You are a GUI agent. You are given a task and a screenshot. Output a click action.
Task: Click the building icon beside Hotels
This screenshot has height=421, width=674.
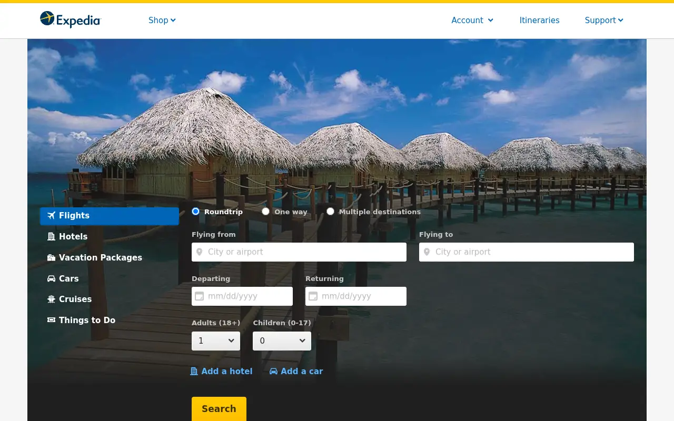(x=51, y=237)
